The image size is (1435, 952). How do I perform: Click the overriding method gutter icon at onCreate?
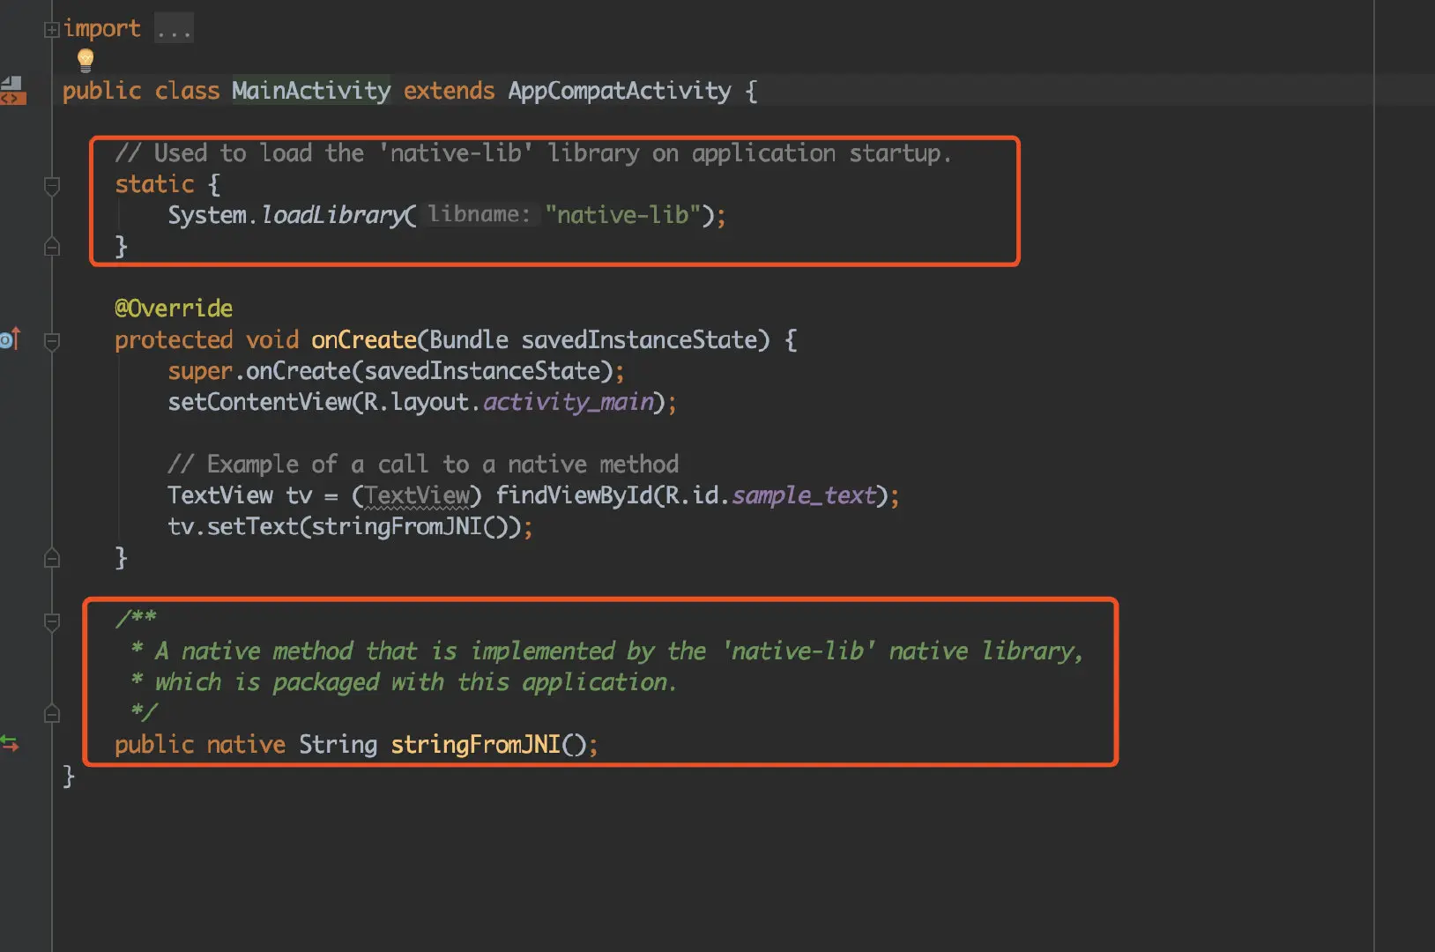[x=10, y=339]
